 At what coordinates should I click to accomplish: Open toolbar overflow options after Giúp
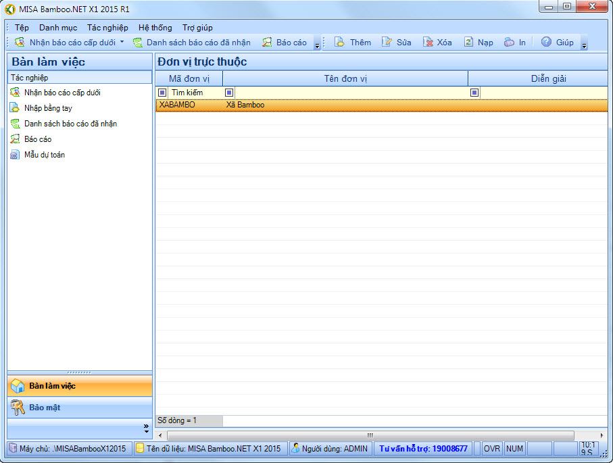click(584, 45)
